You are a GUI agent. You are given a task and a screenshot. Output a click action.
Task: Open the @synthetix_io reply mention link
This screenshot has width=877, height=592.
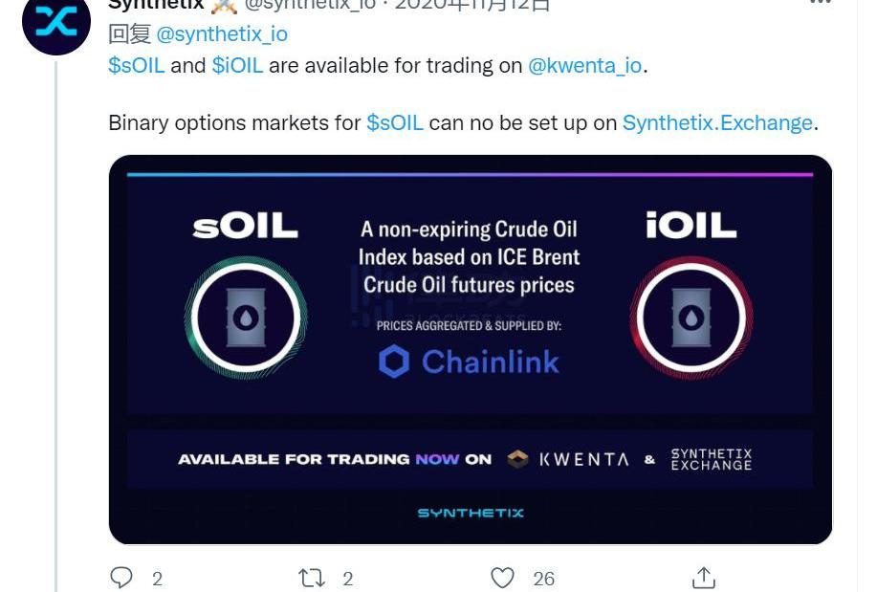point(222,34)
